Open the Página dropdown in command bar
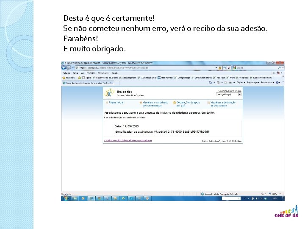The width and height of the screenshot is (305, 229). tap(241, 83)
